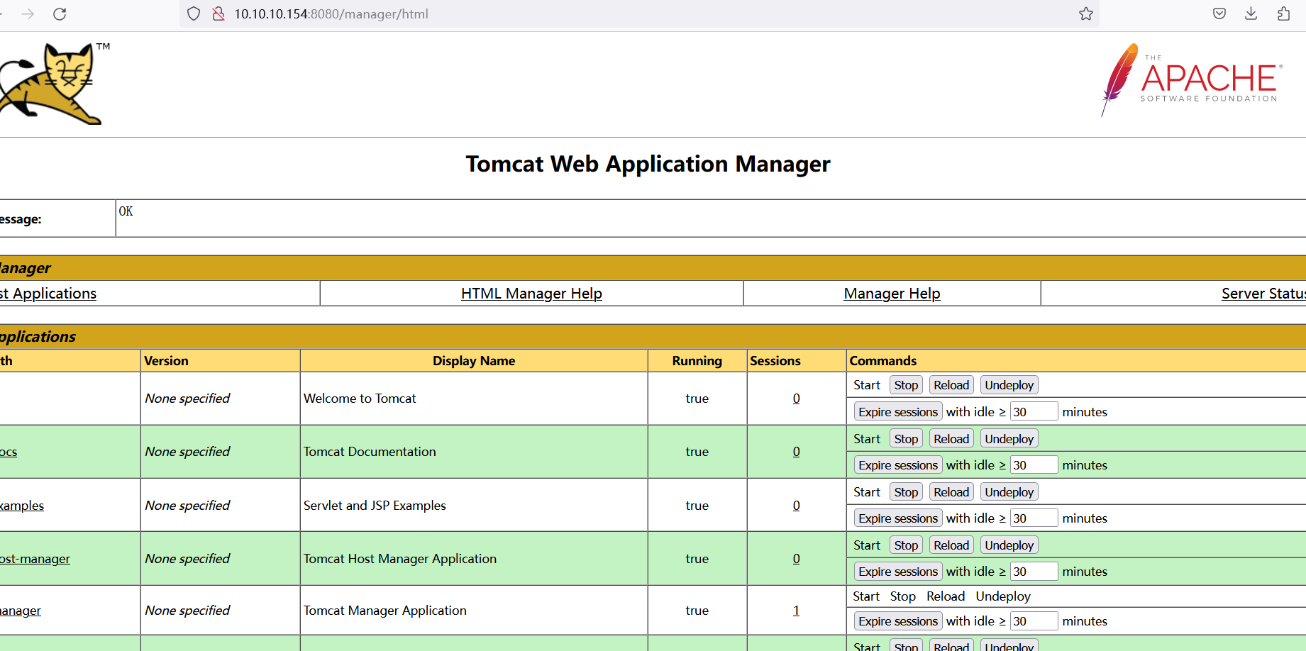Image resolution: width=1306 pixels, height=651 pixels.
Task: Reload the Tomcat Documentation application
Action: (951, 439)
